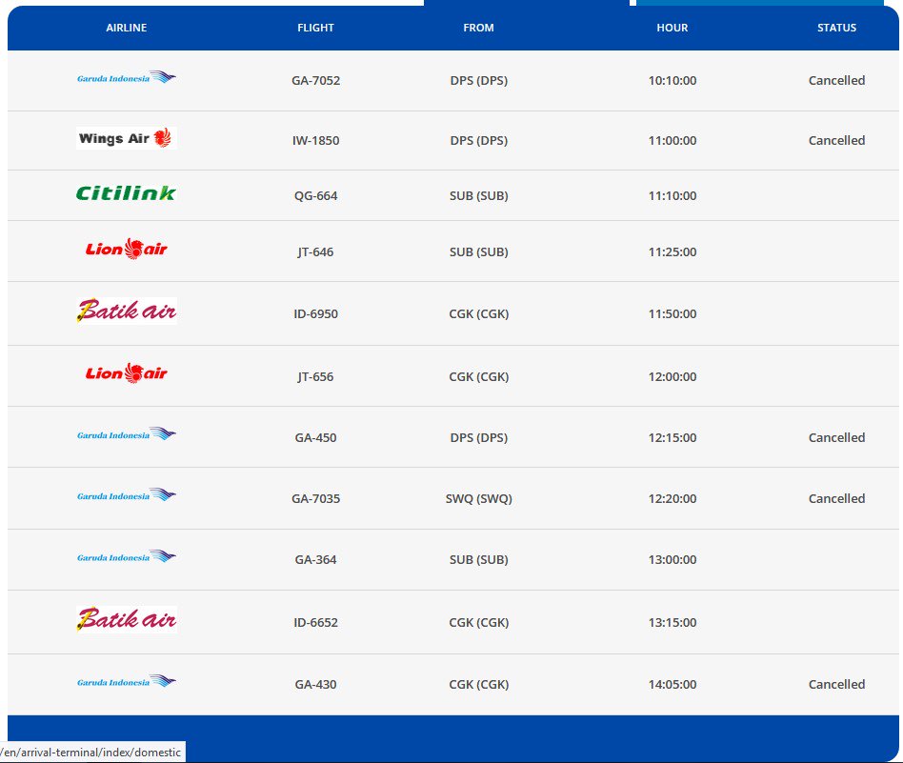Click the HOUR column header
This screenshot has width=903, height=763.
(672, 28)
